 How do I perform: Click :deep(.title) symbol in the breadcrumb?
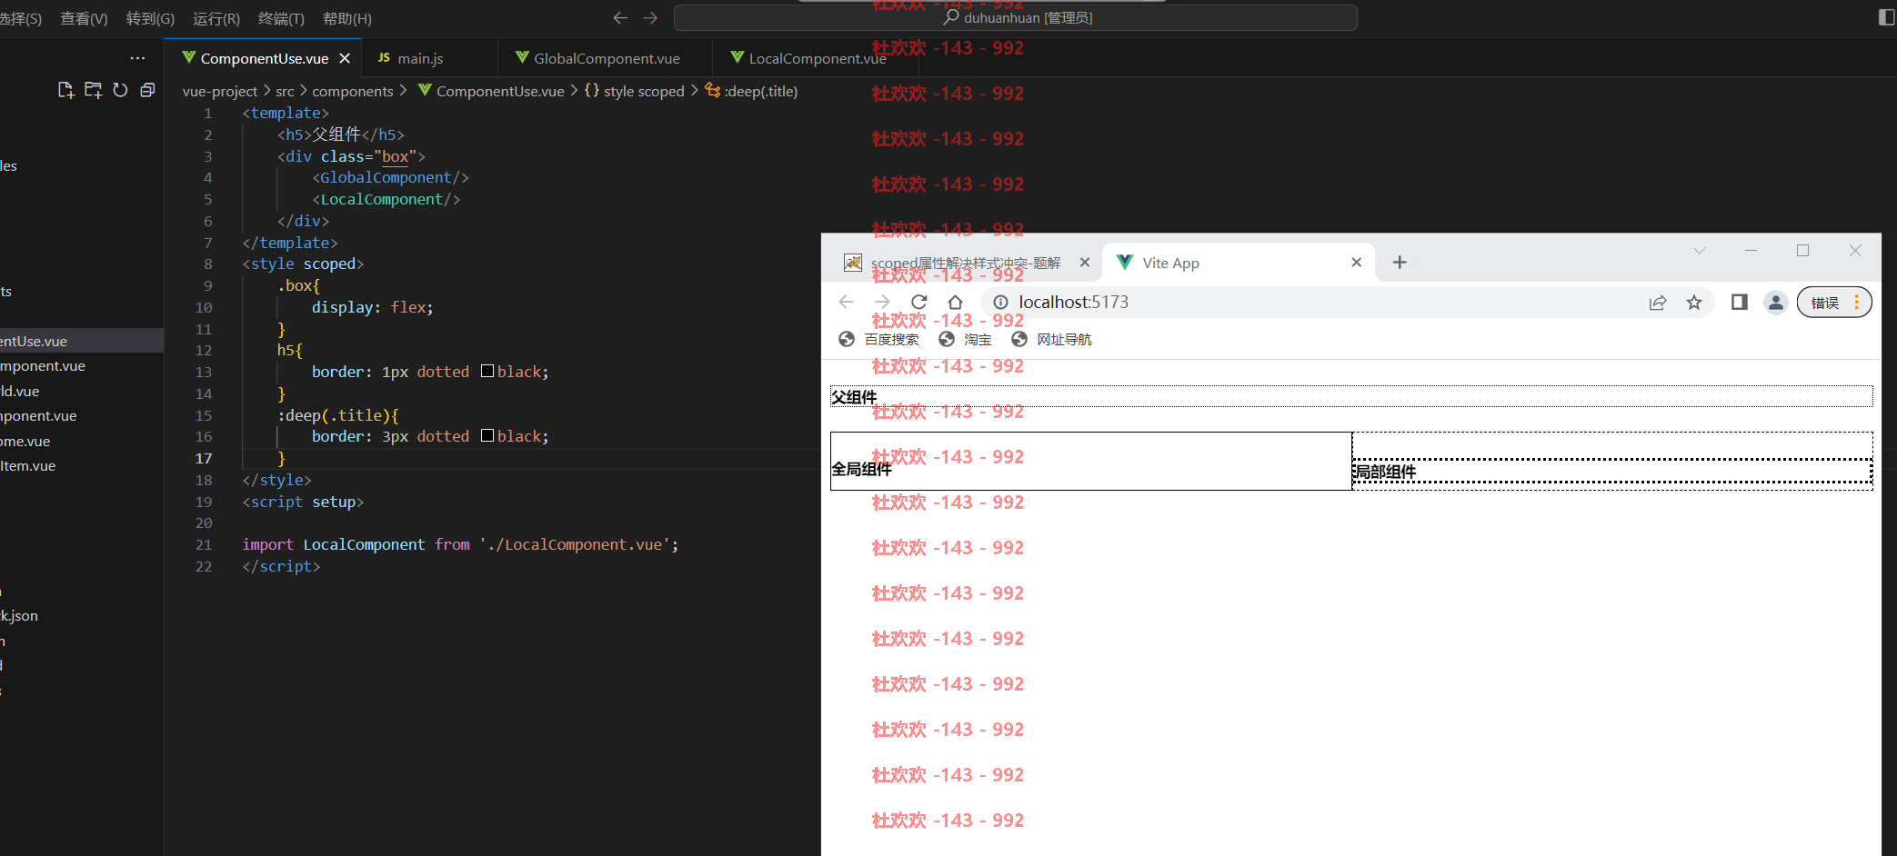(x=760, y=91)
